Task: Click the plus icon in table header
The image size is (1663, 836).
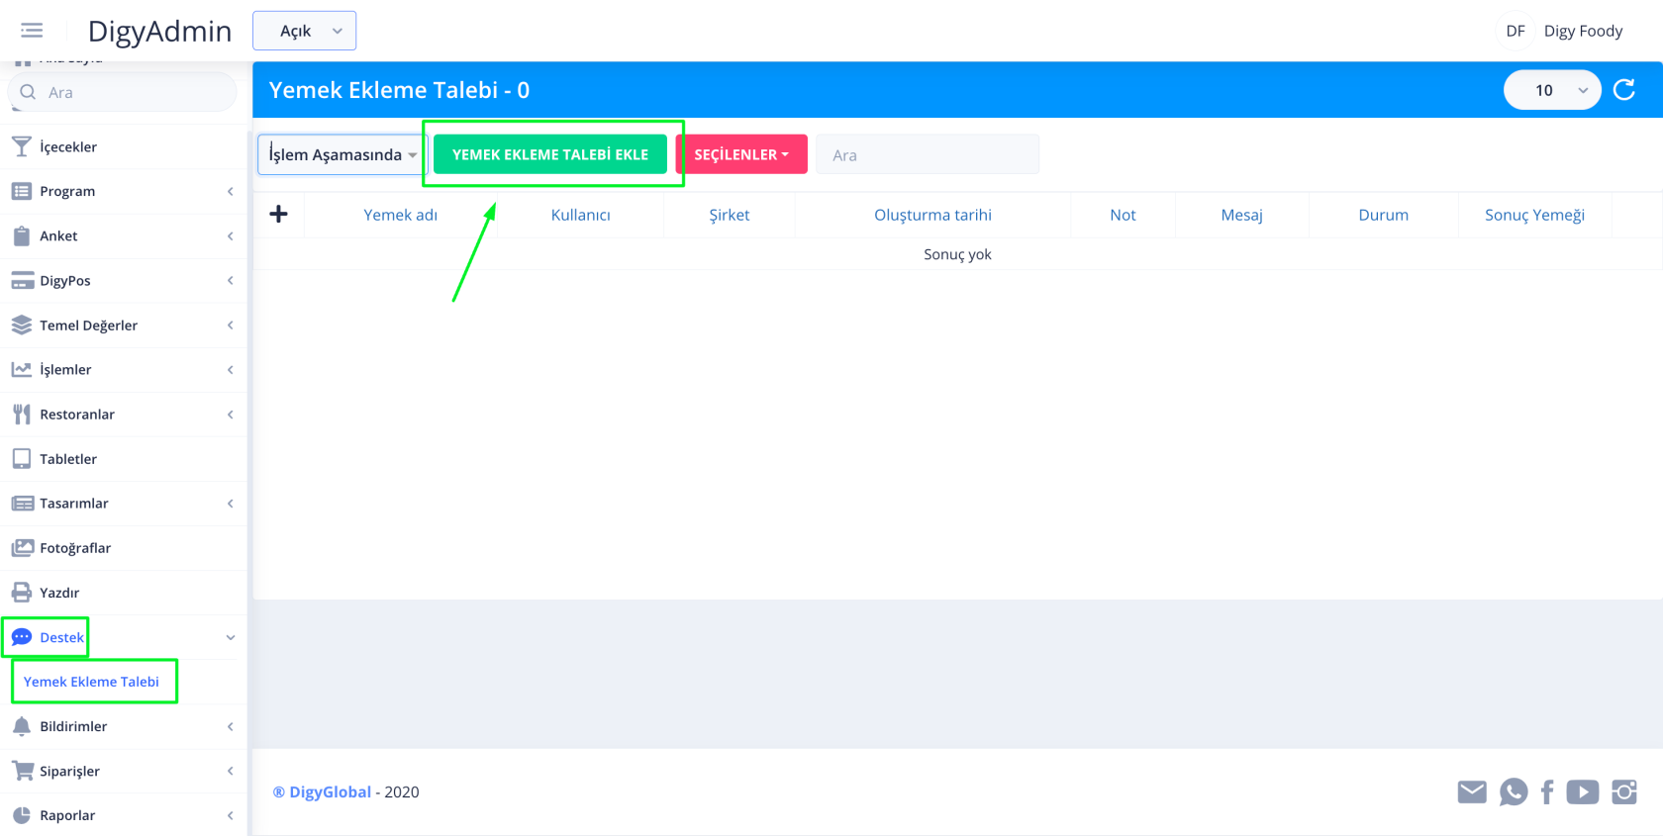Action: click(279, 215)
